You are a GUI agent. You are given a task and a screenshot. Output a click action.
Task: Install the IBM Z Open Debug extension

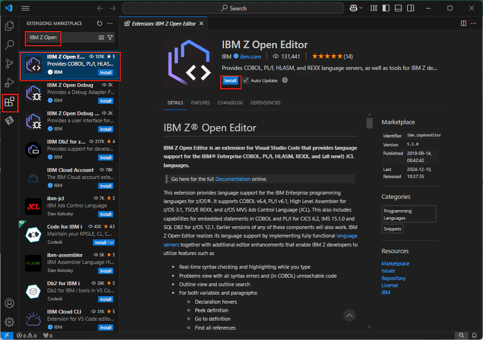pyautogui.click(x=106, y=101)
